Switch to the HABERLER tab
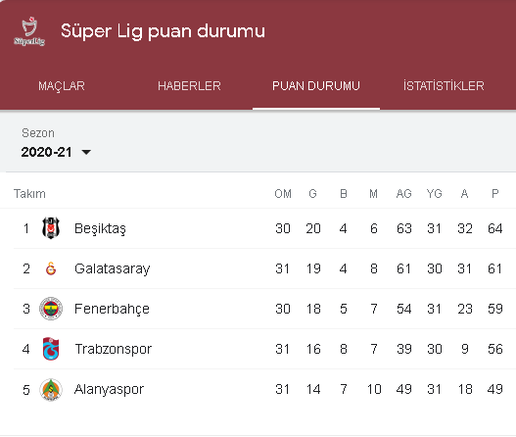The width and height of the screenshot is (516, 437). point(189,86)
